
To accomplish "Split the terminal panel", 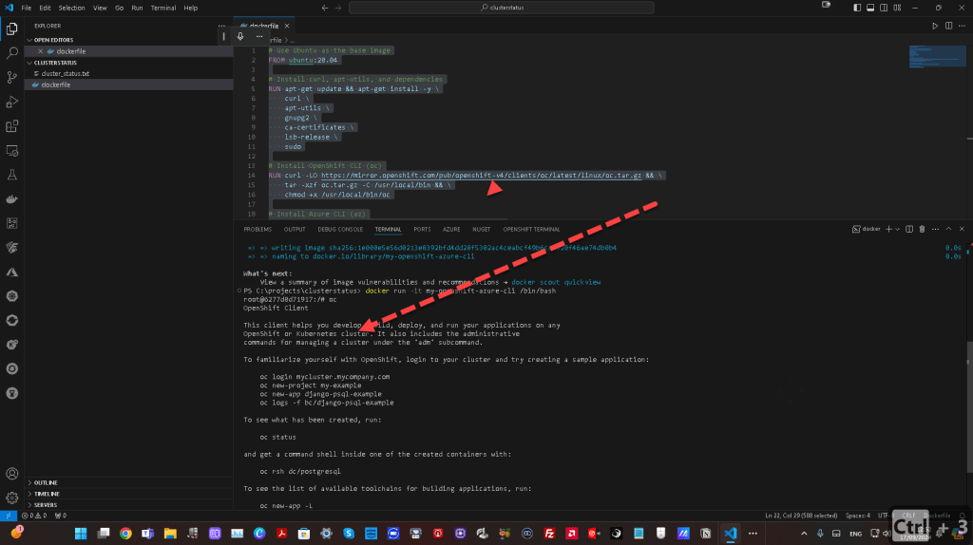I will (x=909, y=229).
